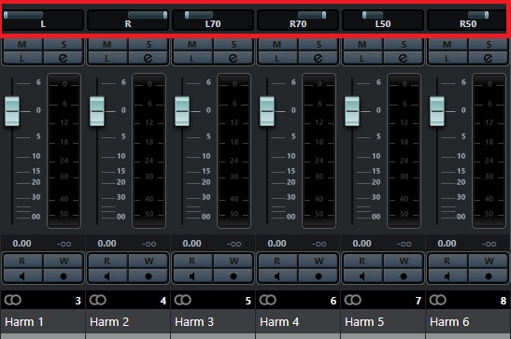The width and height of the screenshot is (511, 339).
Task: Click stereo link icon on channel 4
Action: coord(98,300)
